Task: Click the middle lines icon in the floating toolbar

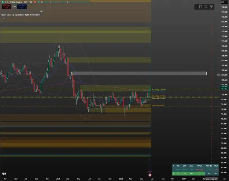Action: 206,7
